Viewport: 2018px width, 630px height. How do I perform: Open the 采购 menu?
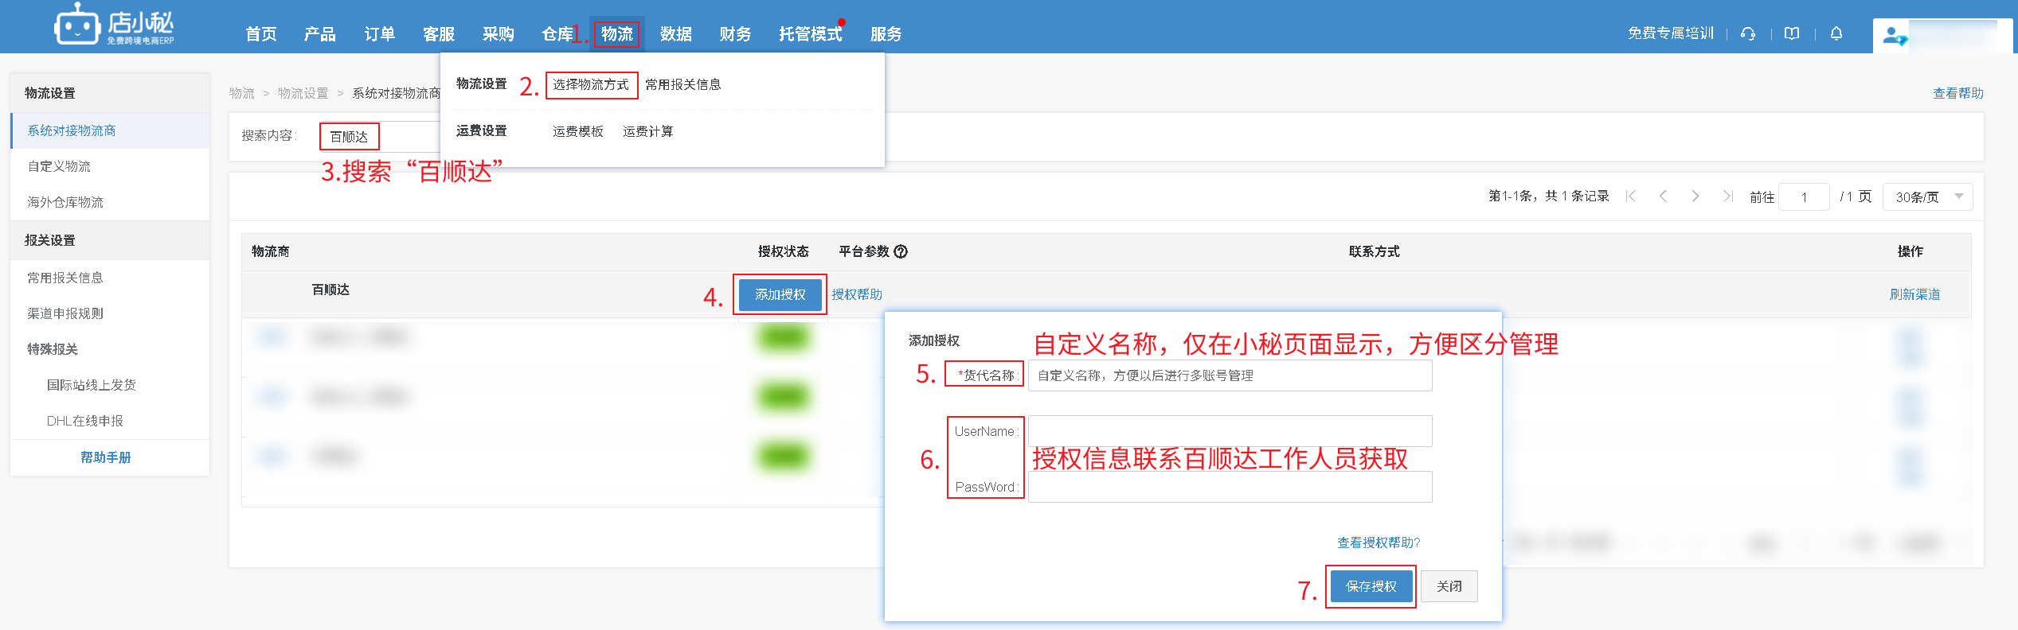coord(499,34)
